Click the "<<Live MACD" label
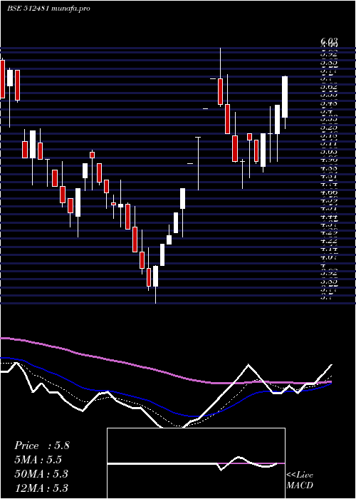This screenshot has width=356, height=499. (x=300, y=480)
